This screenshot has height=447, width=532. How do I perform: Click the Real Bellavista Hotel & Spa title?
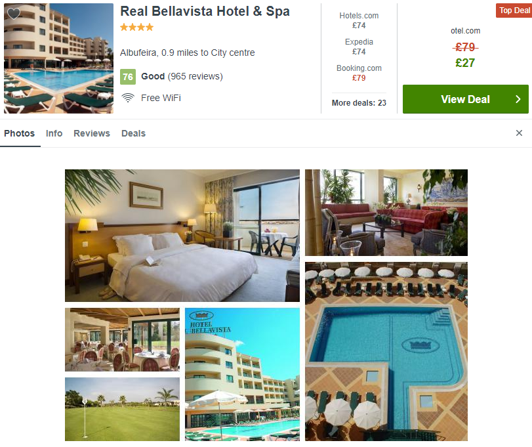[x=205, y=11]
